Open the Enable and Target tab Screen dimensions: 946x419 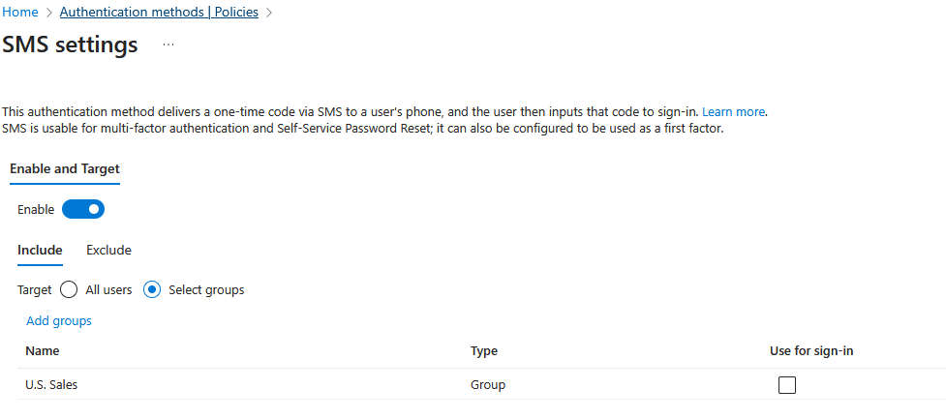[65, 169]
